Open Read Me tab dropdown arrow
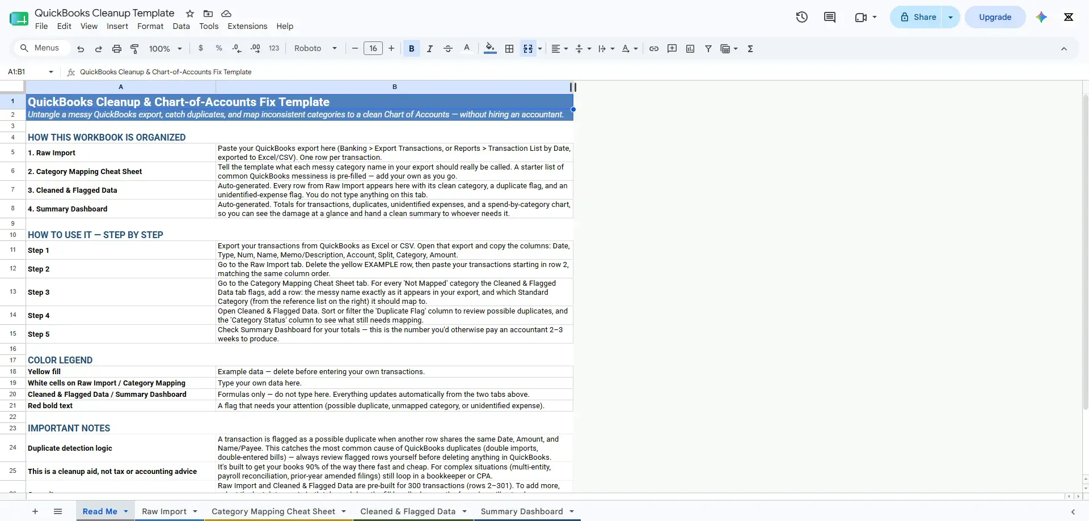 click(126, 511)
